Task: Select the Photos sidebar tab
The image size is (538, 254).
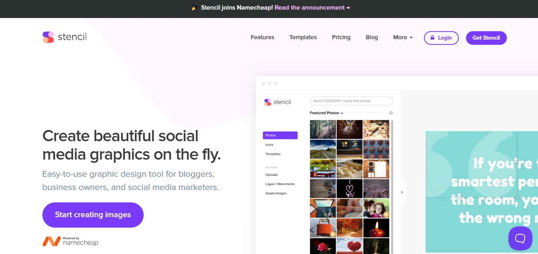Action: pyautogui.click(x=280, y=135)
